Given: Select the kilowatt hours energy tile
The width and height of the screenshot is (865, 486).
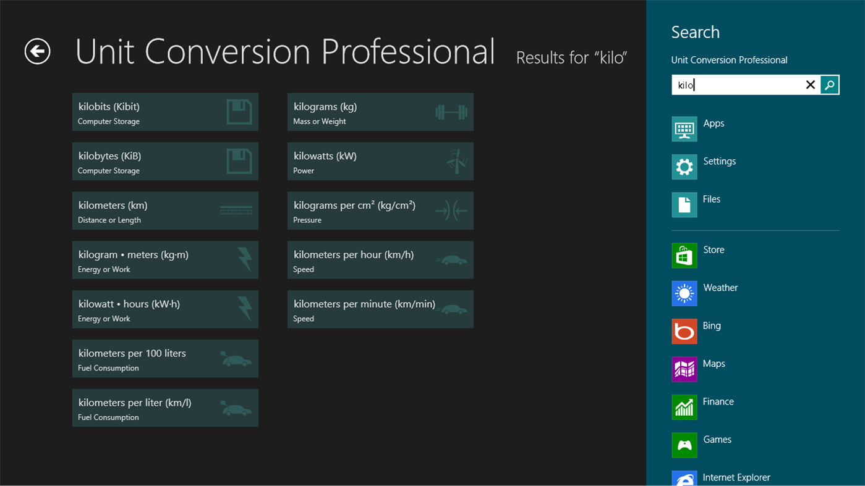Looking at the screenshot, I should (165, 309).
